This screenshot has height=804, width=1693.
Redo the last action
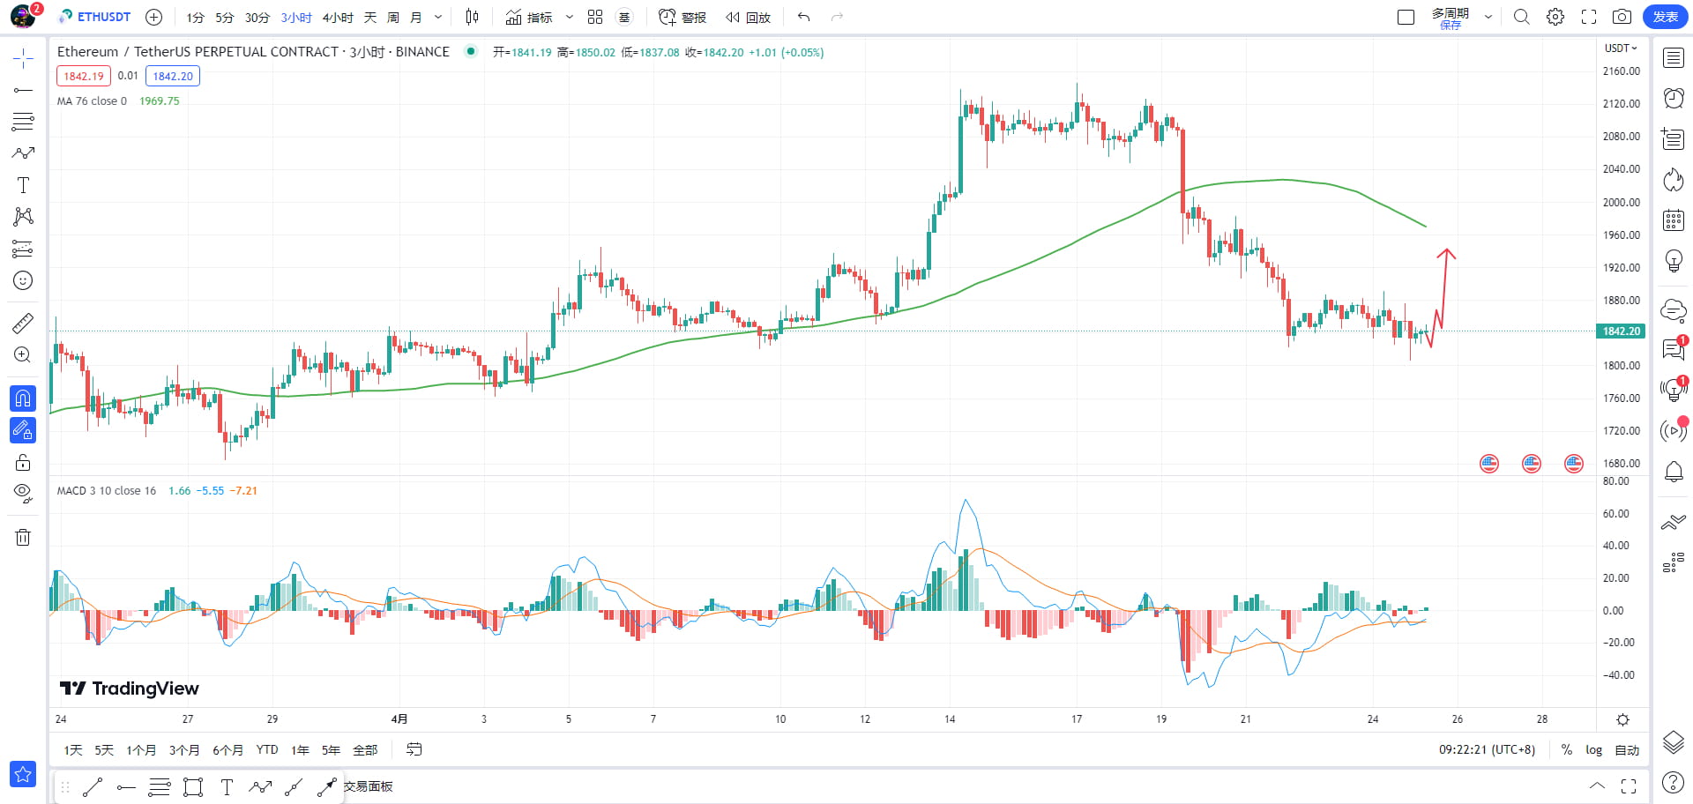[837, 17]
